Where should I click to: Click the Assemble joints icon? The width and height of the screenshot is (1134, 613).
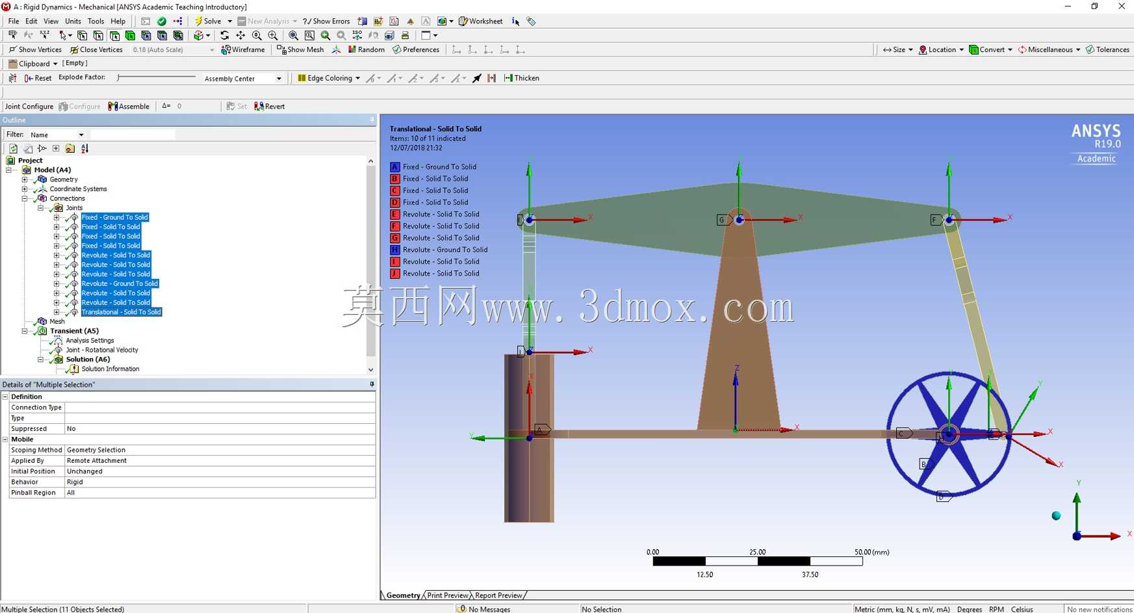point(129,107)
